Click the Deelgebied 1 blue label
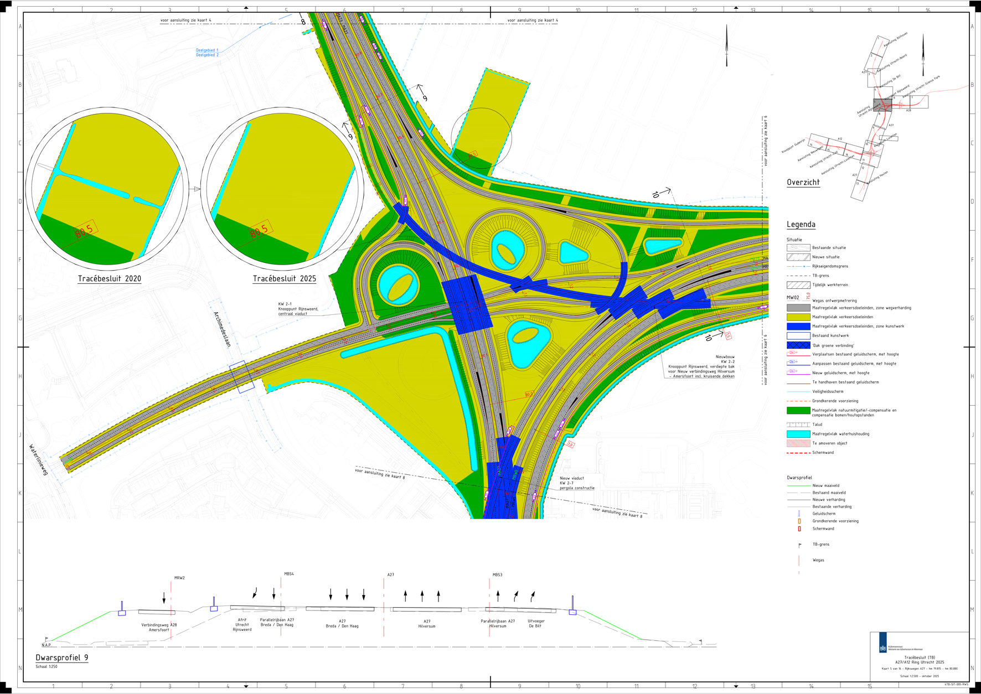This screenshot has height=694, width=981. (x=206, y=50)
